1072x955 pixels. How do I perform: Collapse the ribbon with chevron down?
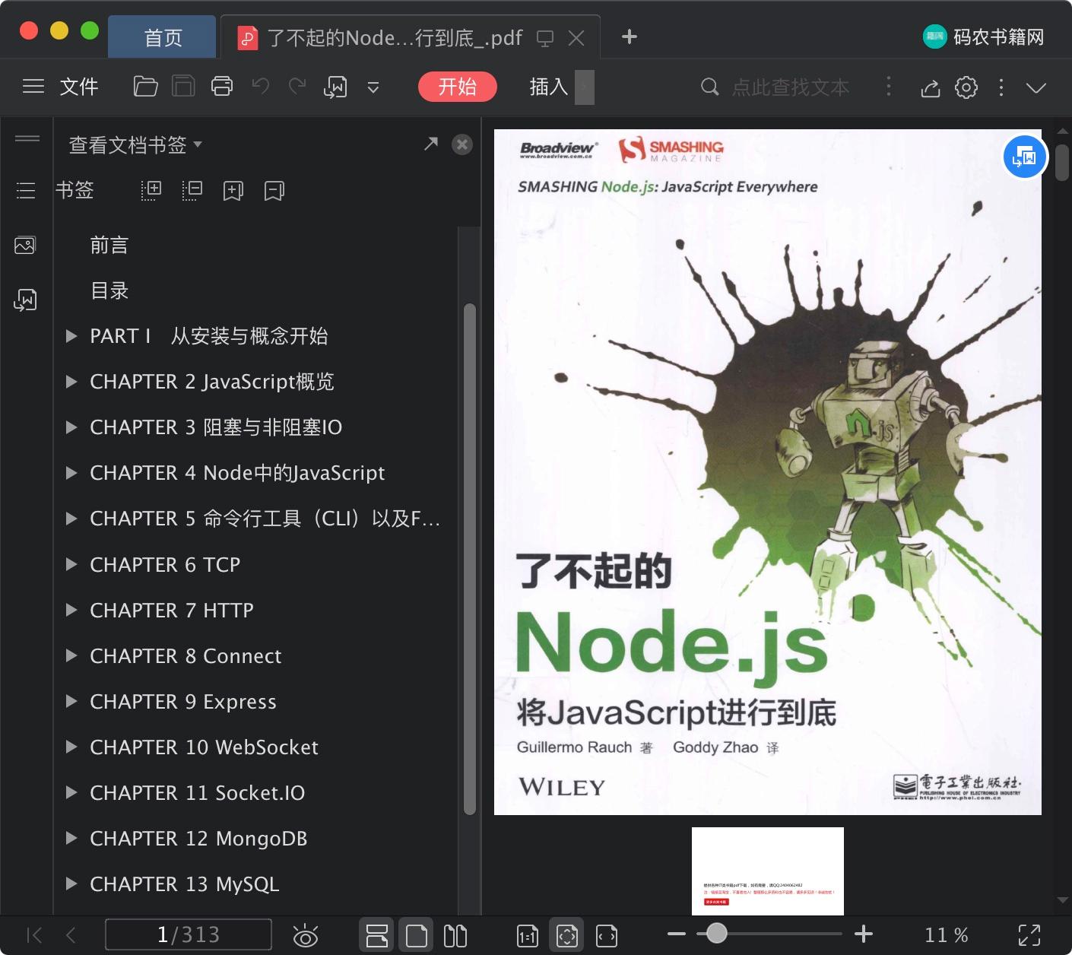(x=1036, y=87)
